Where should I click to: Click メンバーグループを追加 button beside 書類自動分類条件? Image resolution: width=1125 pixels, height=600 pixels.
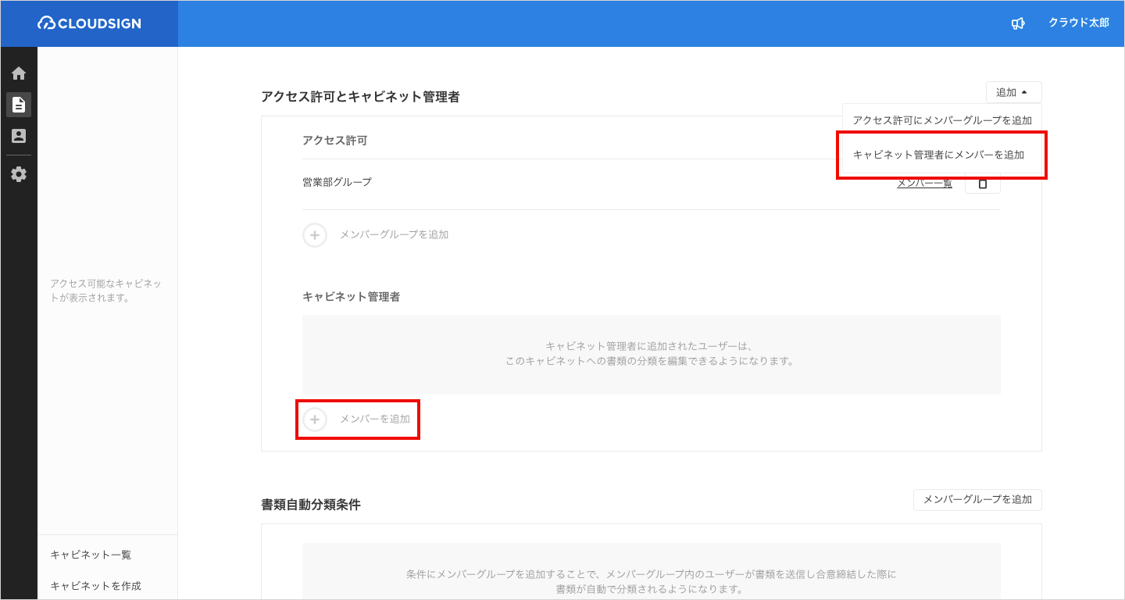(x=977, y=500)
